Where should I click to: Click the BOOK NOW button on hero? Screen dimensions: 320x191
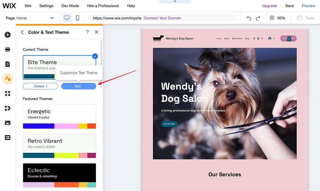169,124
